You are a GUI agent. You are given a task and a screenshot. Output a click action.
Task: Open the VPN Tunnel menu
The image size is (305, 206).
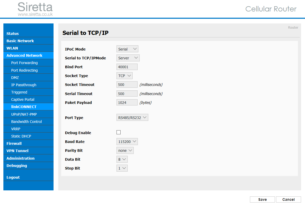click(x=28, y=151)
